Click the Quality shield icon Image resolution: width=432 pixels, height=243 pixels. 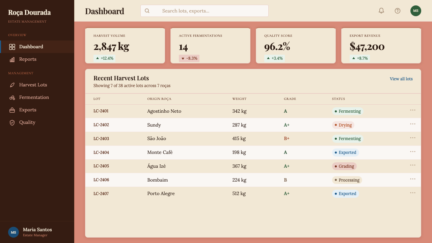pos(12,123)
